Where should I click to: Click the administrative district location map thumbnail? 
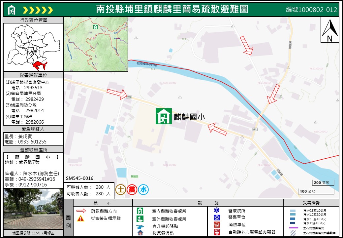[33, 47]
